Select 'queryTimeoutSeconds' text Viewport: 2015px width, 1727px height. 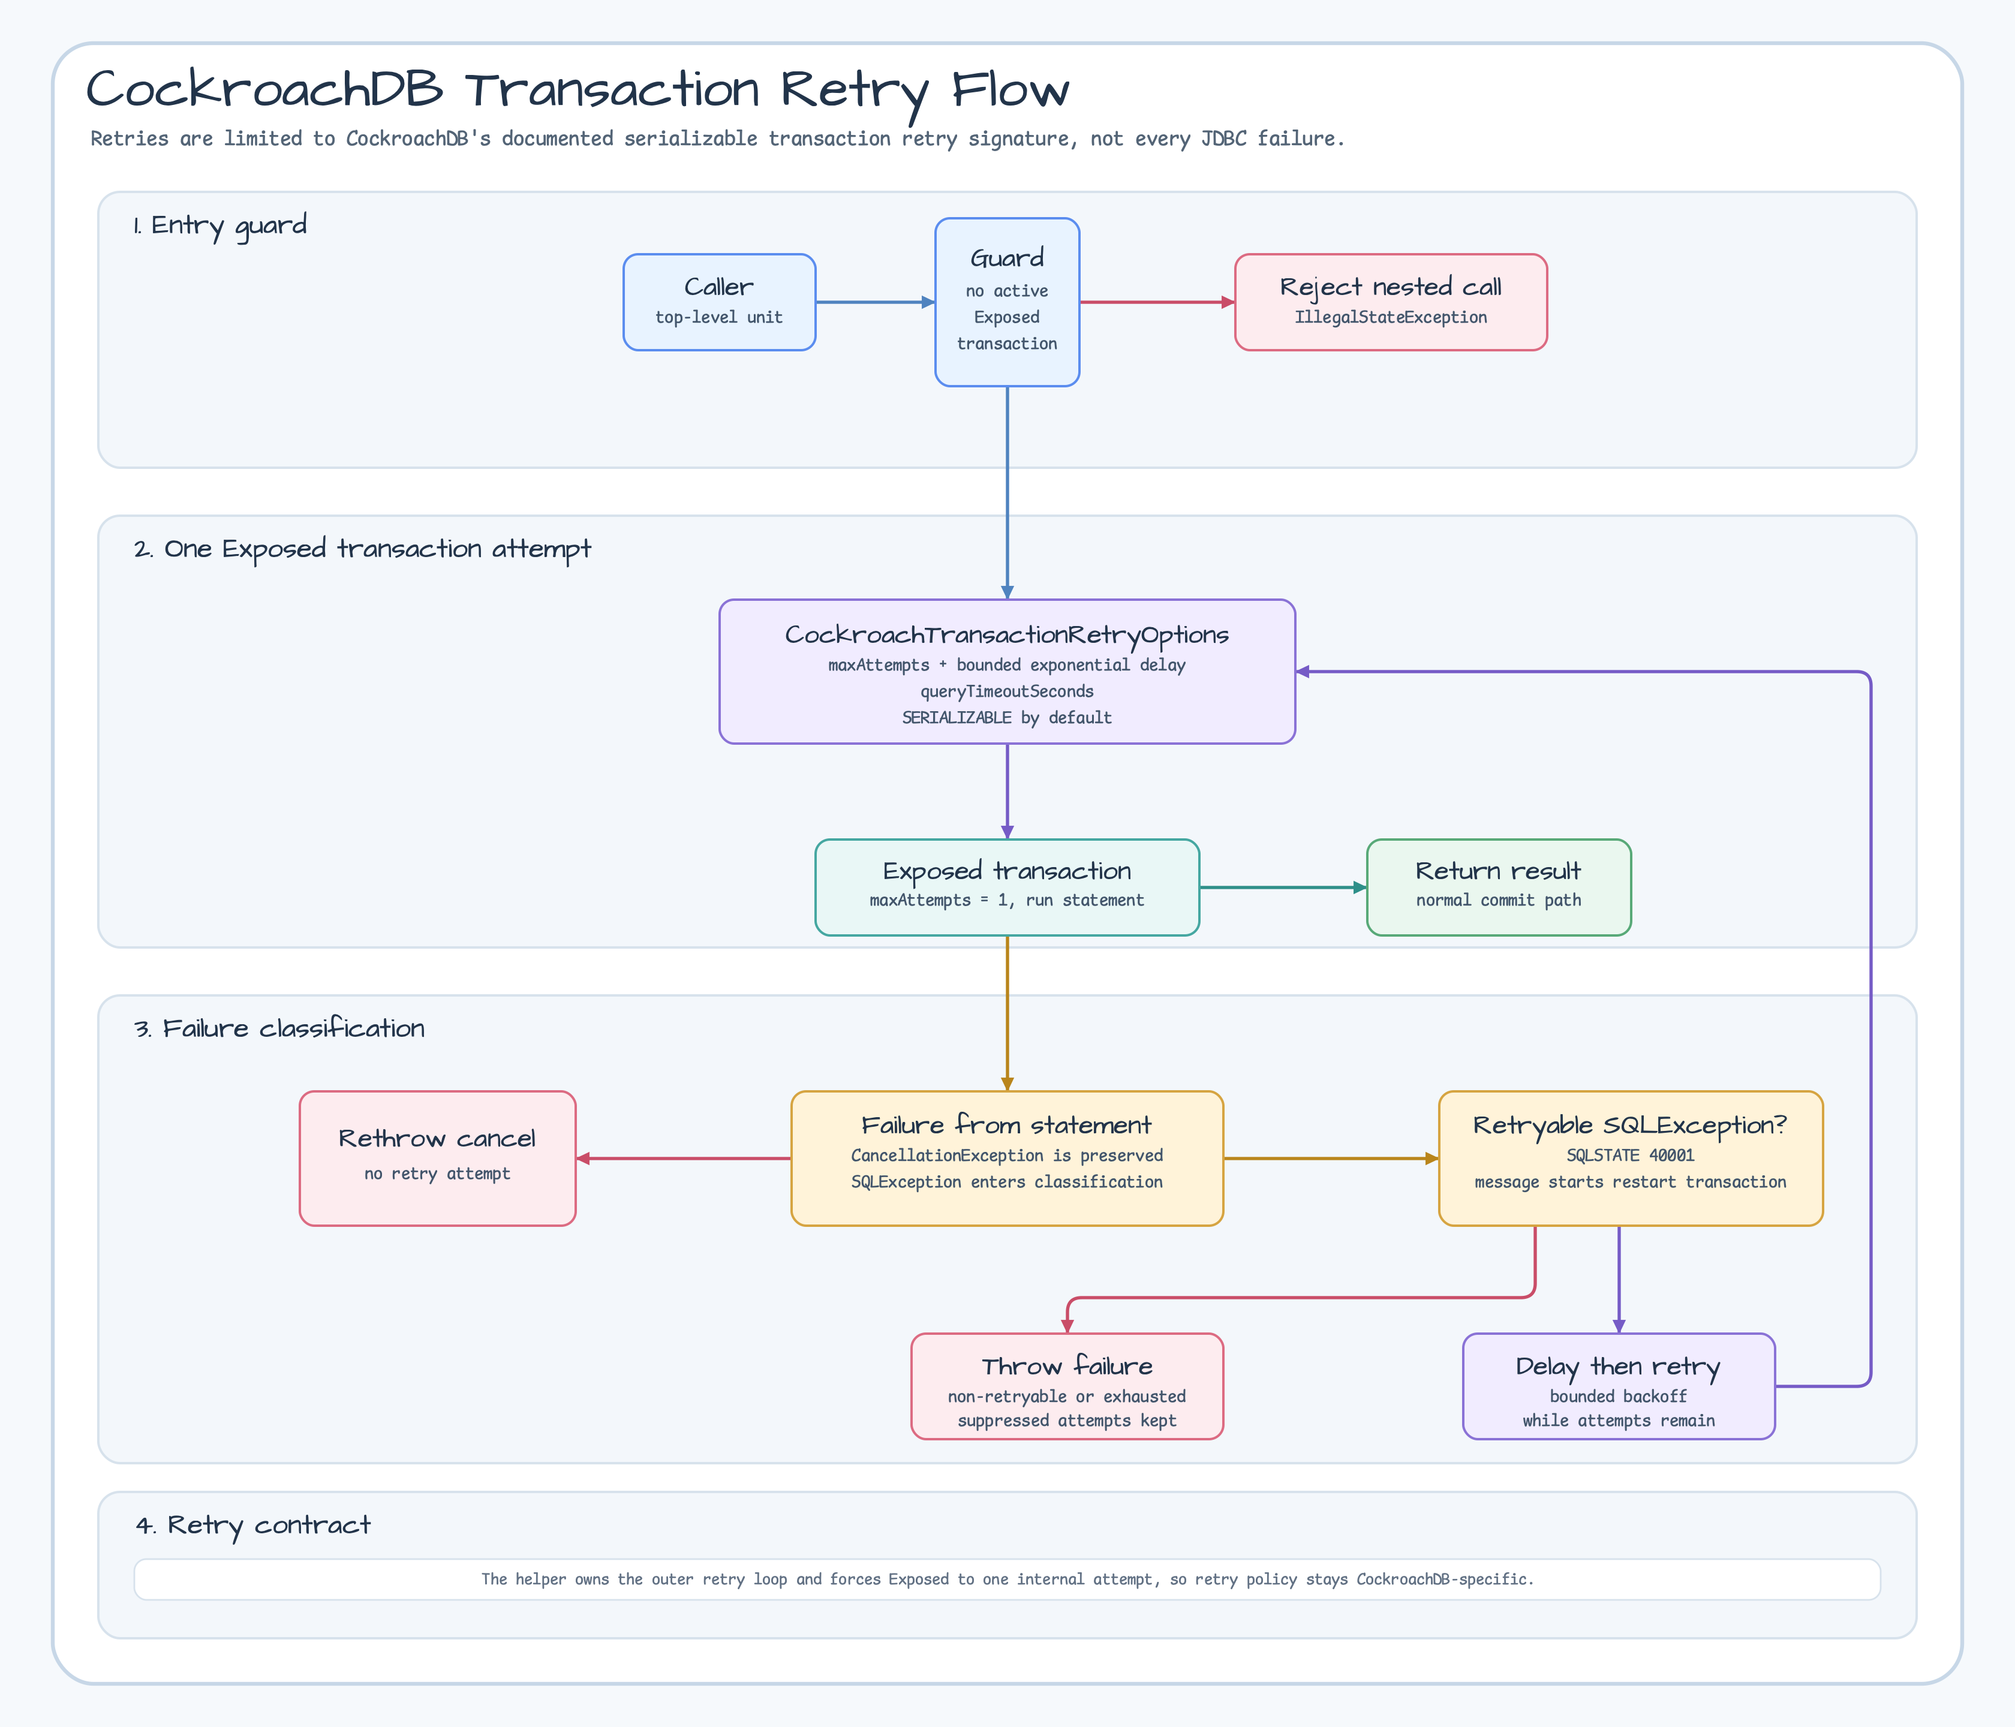pyautogui.click(x=1006, y=691)
